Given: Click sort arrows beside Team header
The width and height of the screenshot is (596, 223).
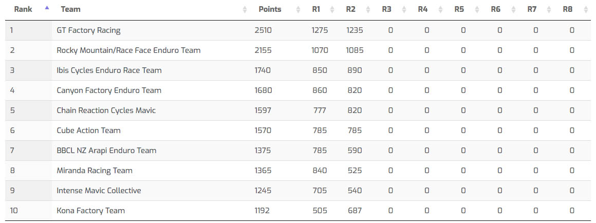Looking at the screenshot, I should point(245,10).
